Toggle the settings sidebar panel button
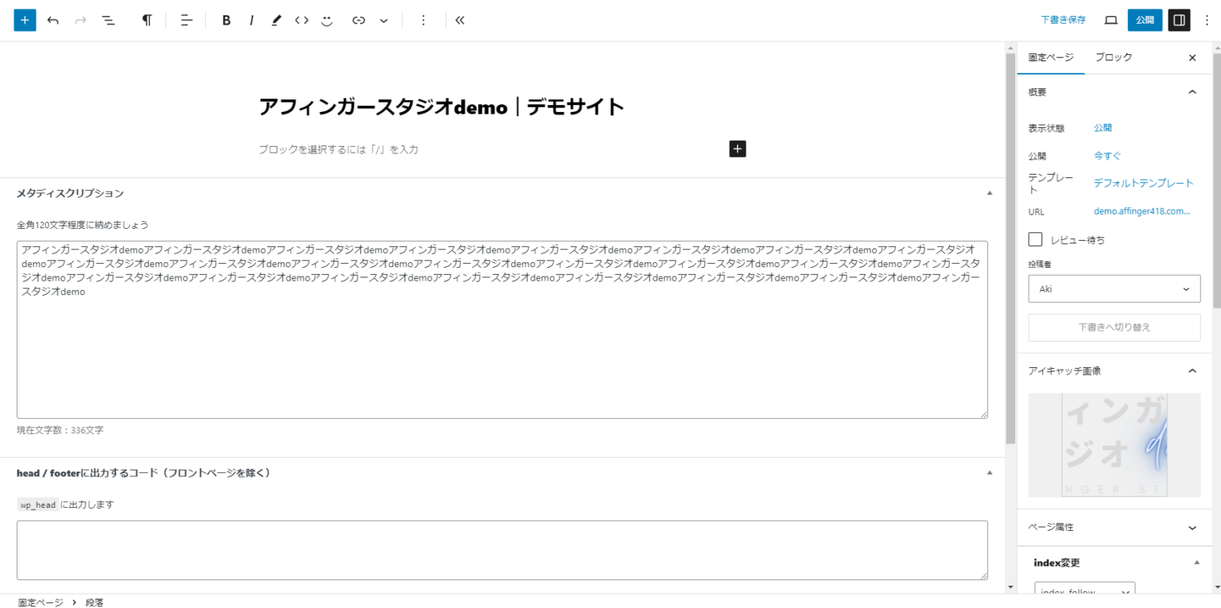Image resolution: width=1221 pixels, height=608 pixels. [1179, 21]
